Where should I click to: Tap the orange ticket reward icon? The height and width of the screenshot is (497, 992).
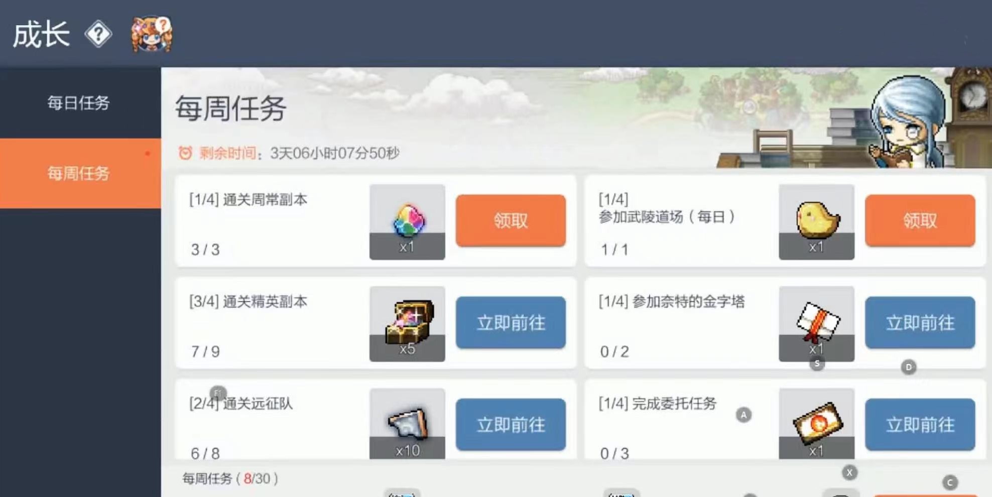[x=816, y=423]
